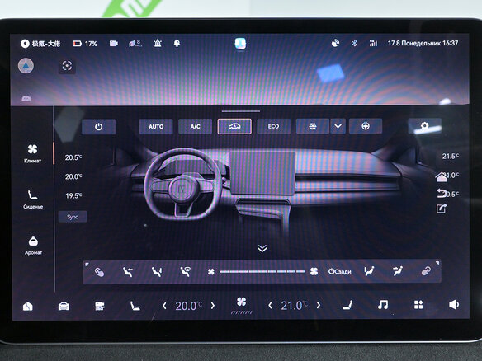This screenshot has height=361, width=482.
Task: Increase driver temperature 20.0°C right arrow
Action: [x=213, y=306]
